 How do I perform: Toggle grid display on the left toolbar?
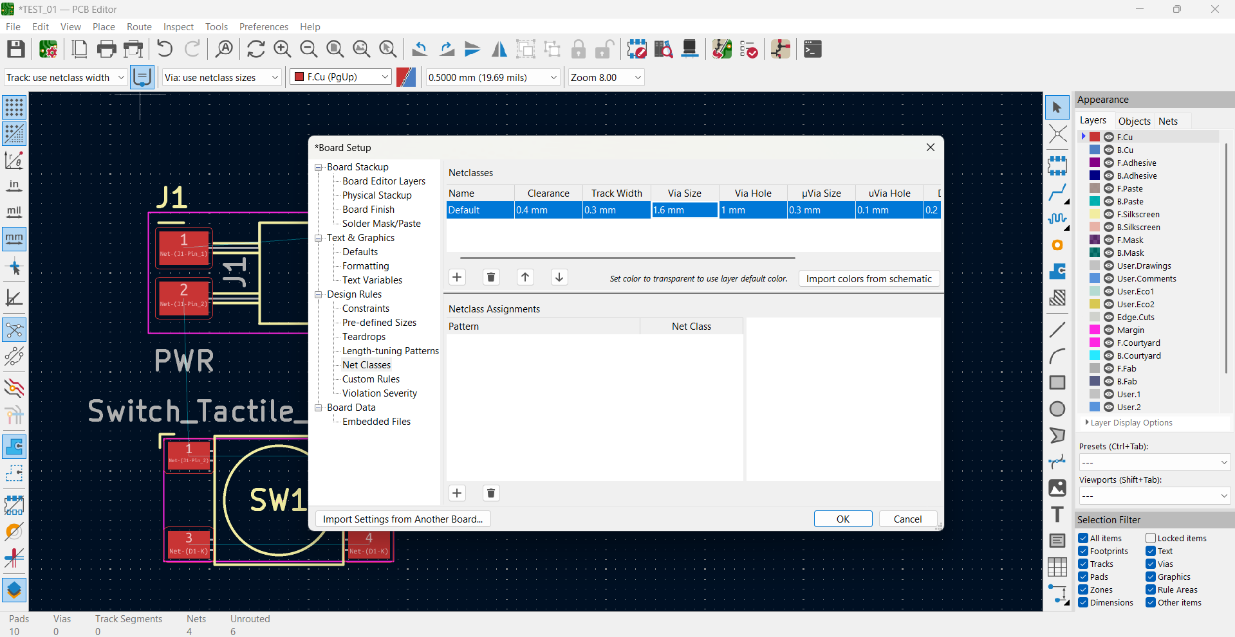coord(14,107)
